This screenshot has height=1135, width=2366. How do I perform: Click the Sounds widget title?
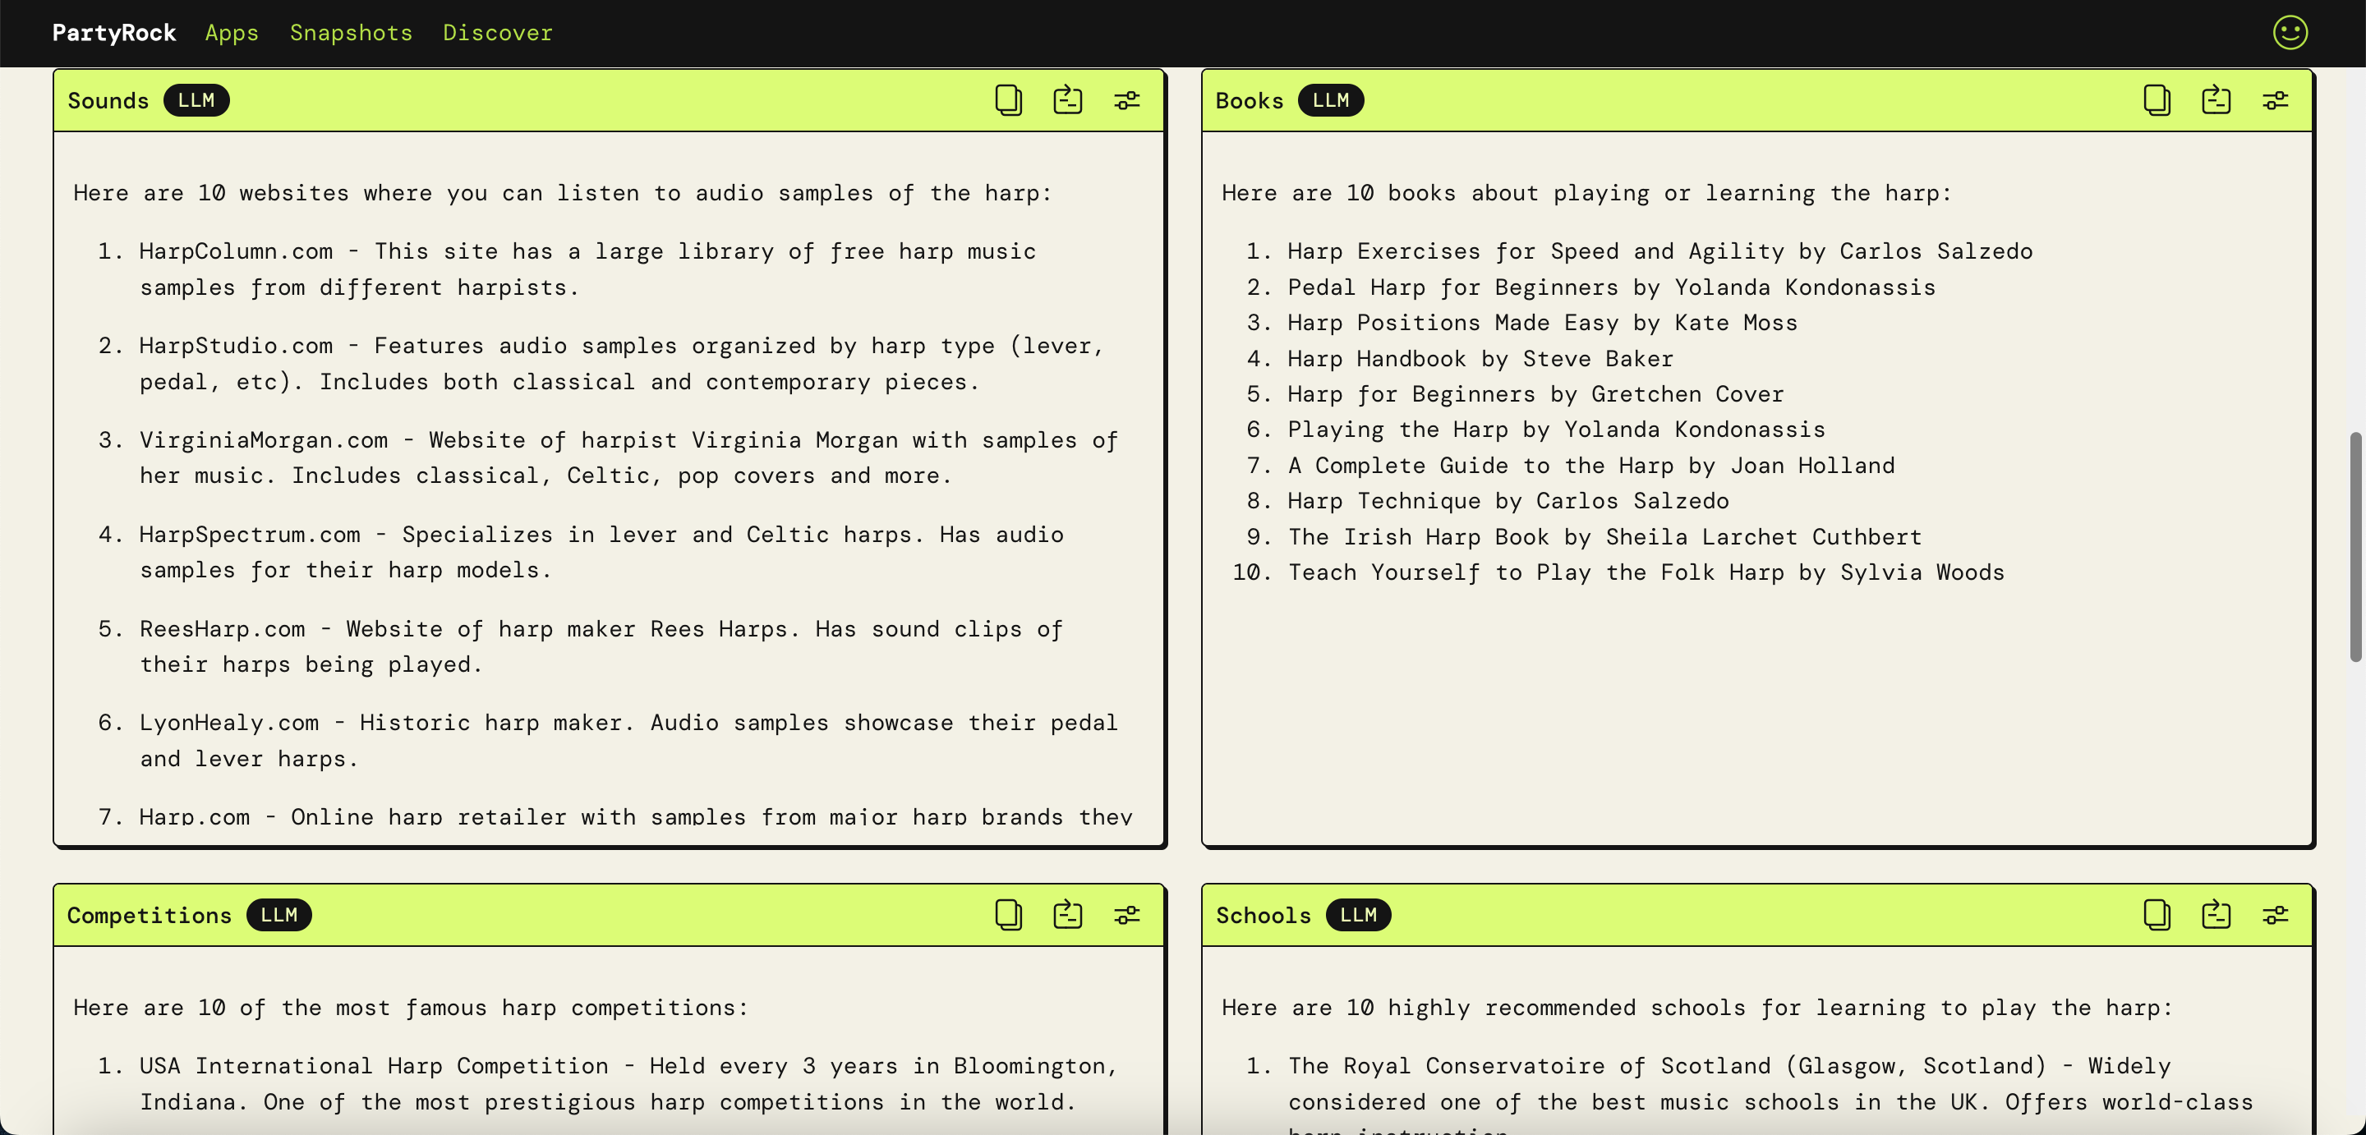pos(108,100)
